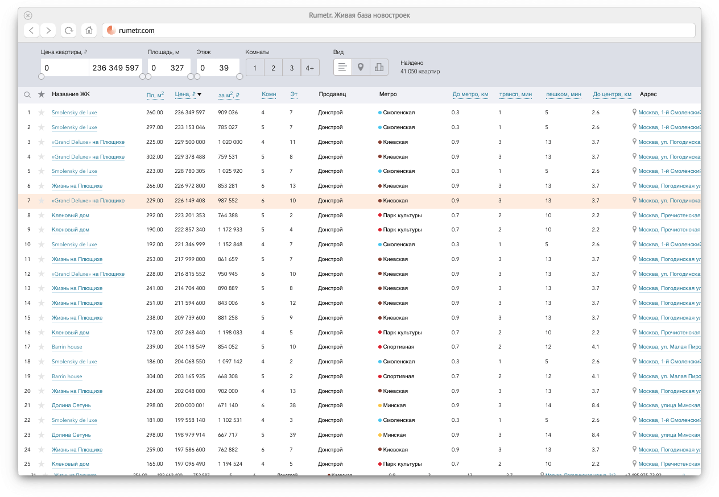719x497 pixels.
Task: Toggle the 2 rooms filter button
Action: click(273, 68)
